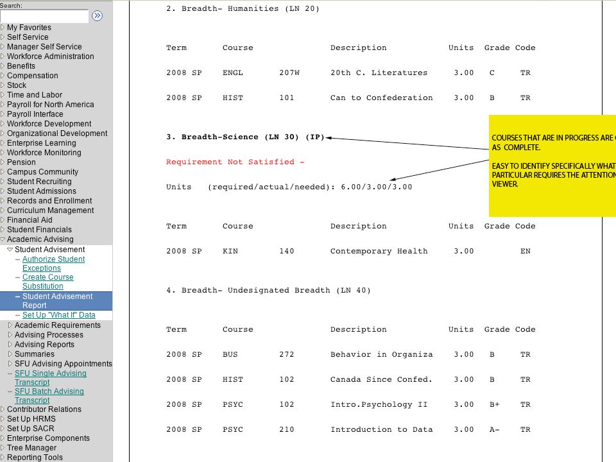Click the 'B+' grade for PSYC 102
This screenshot has height=462, width=616.
tap(494, 404)
